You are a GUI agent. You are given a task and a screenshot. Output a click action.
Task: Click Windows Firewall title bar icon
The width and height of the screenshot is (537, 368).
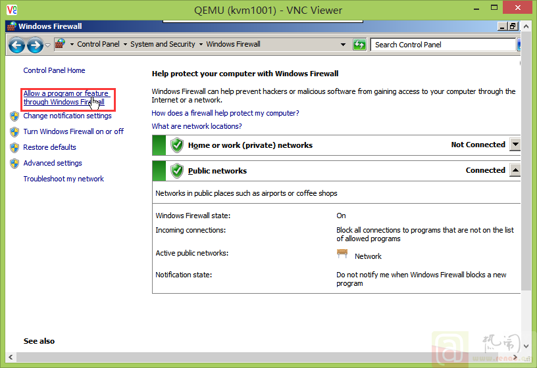pos(12,26)
